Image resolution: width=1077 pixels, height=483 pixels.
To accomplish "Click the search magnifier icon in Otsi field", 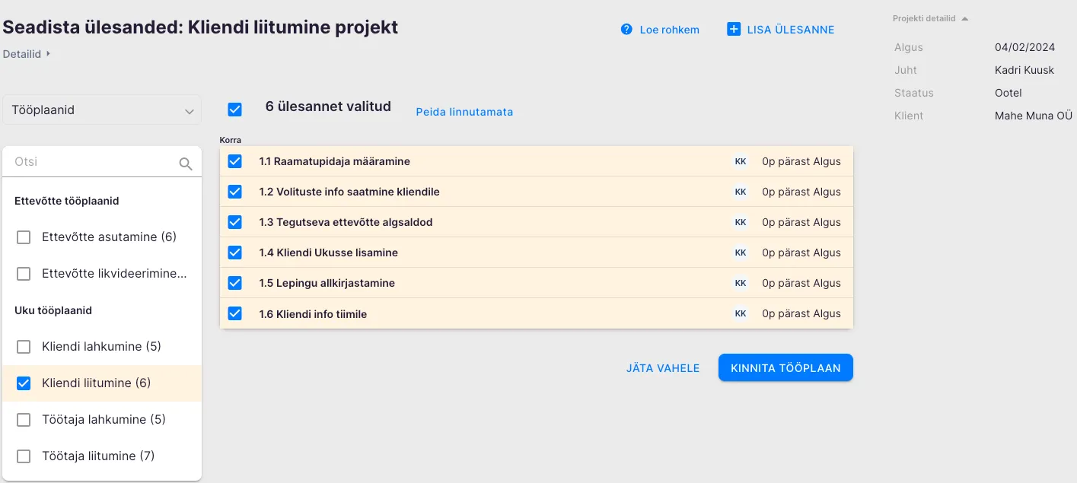I will (186, 163).
